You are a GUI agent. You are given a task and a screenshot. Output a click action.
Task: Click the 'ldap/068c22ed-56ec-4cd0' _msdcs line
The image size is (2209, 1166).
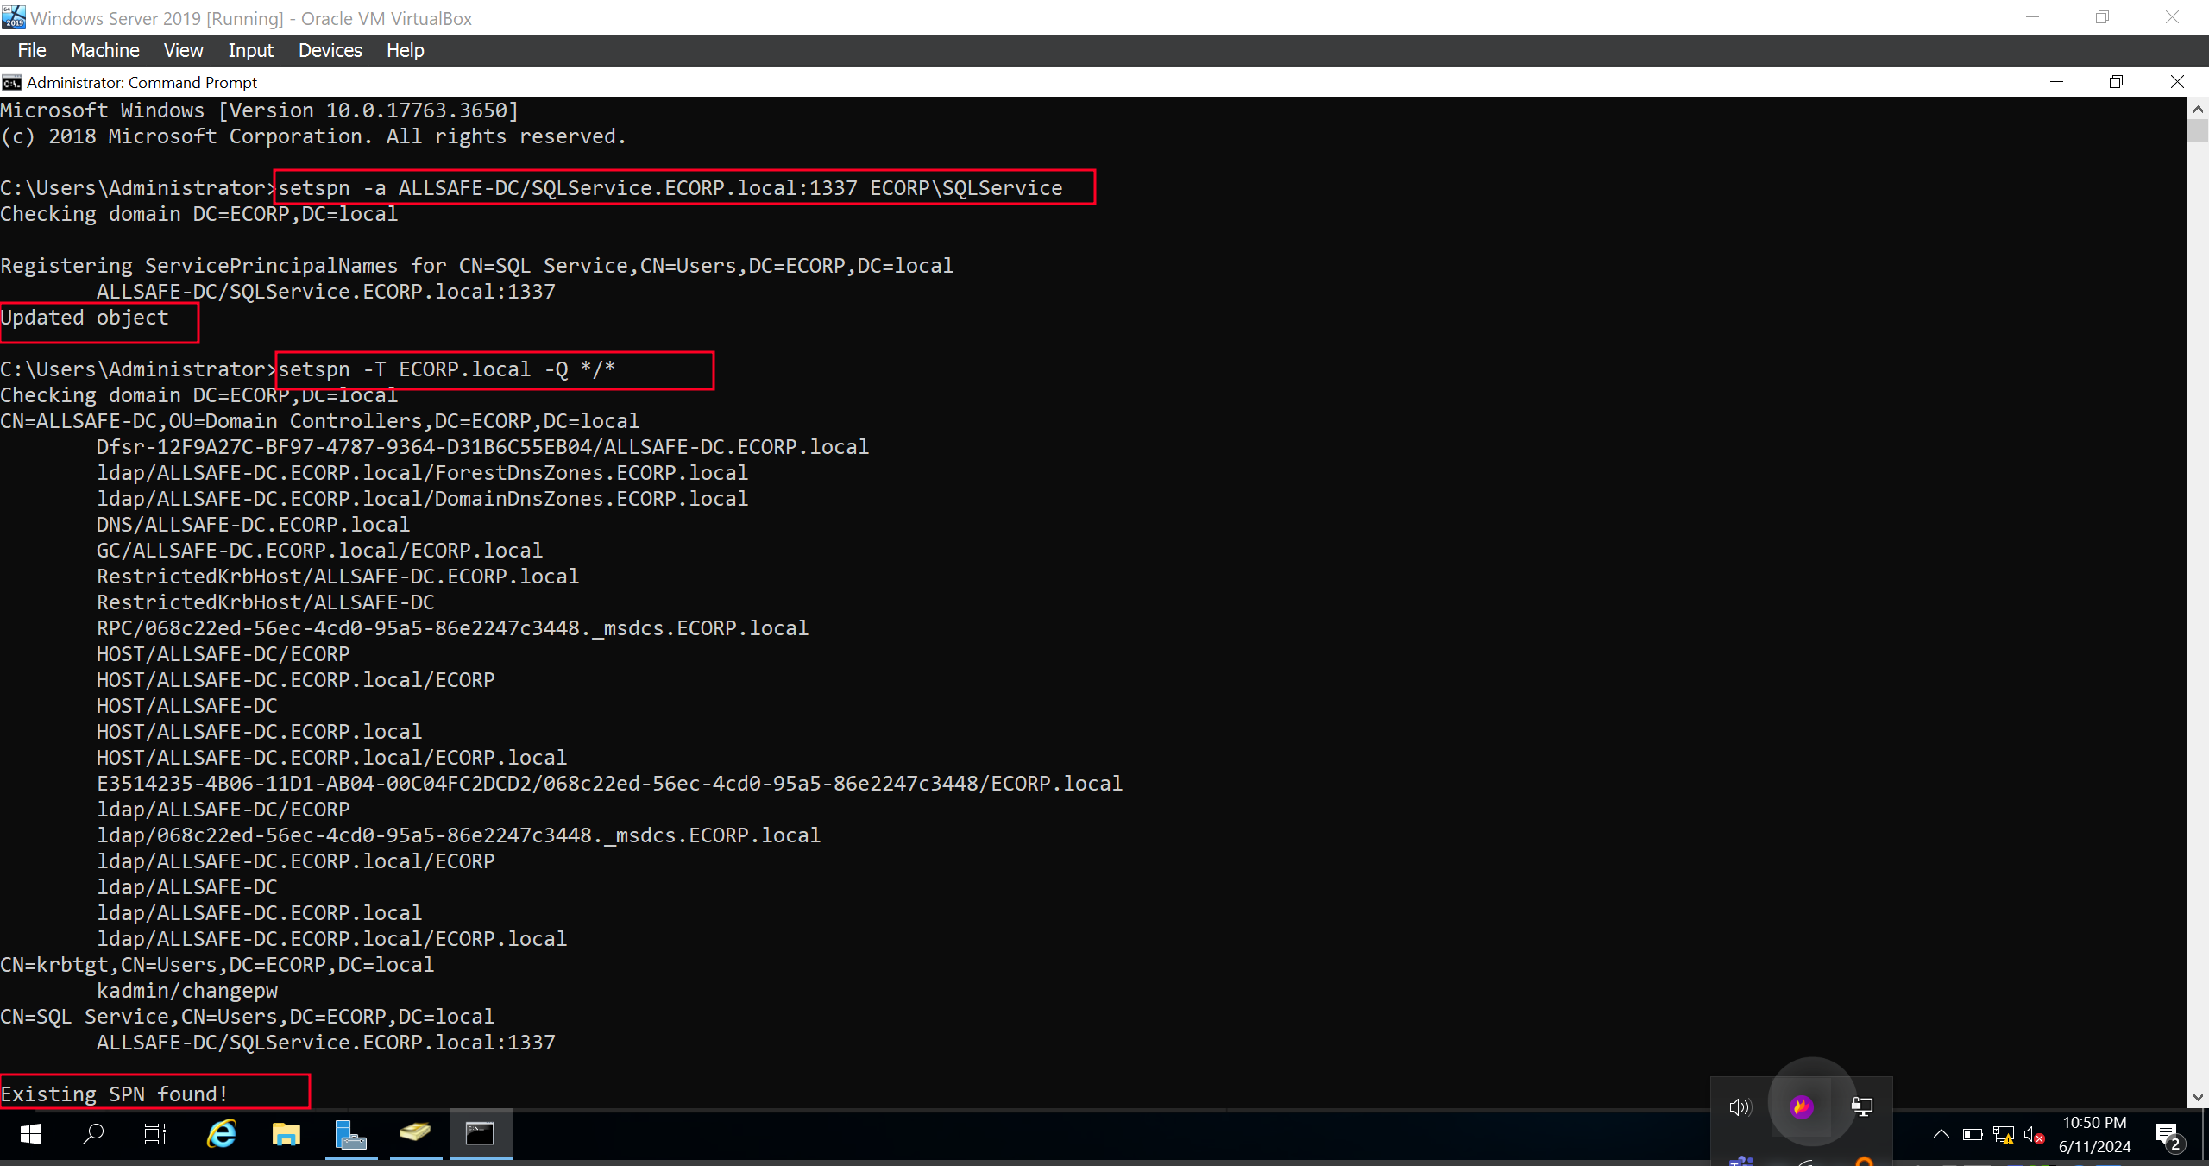[x=458, y=835]
